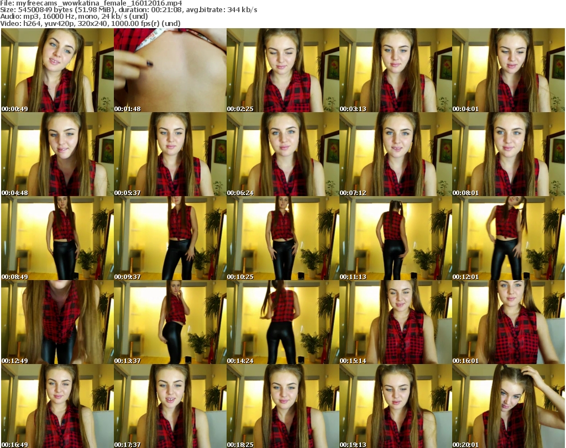This screenshot has height=448, width=566.
Task: Select the frame timestamped 00:04:48
Action: [57, 154]
